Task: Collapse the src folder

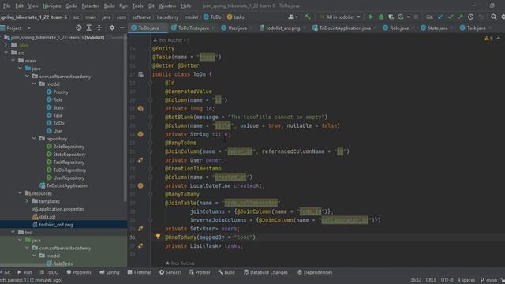Action: tap(6, 53)
